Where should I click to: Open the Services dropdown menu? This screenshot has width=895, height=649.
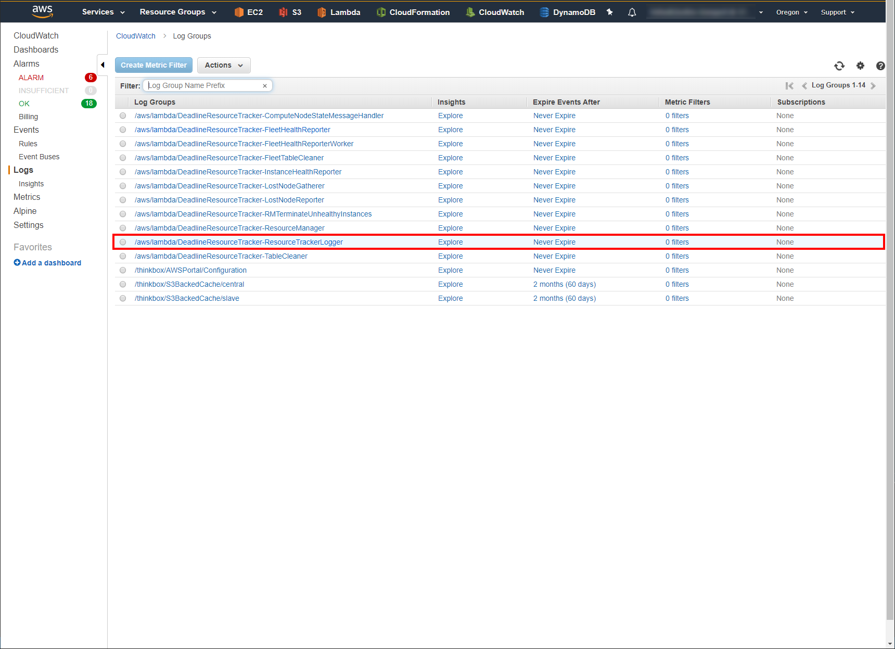[104, 12]
